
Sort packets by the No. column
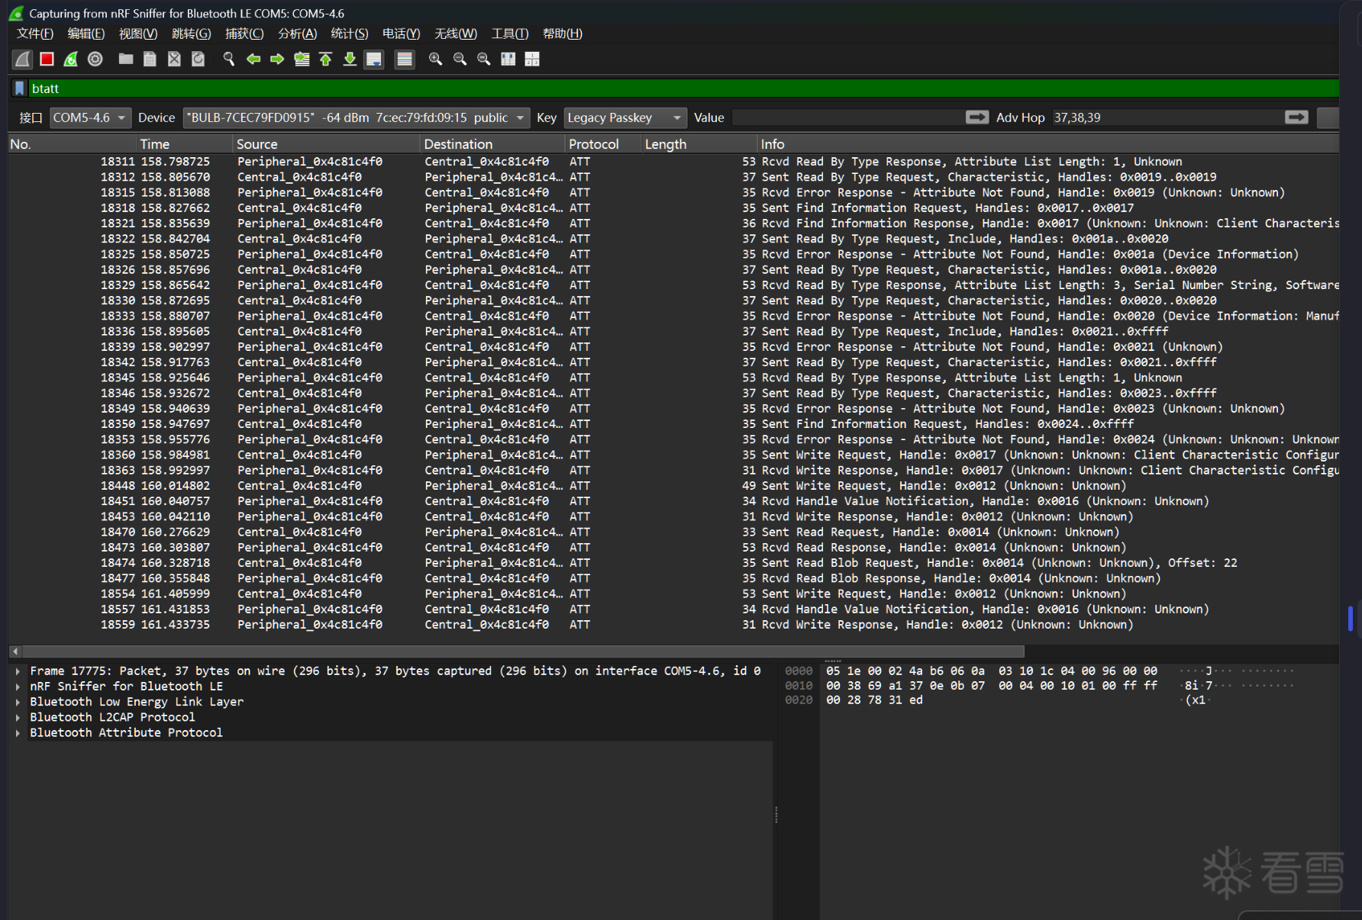[73, 144]
